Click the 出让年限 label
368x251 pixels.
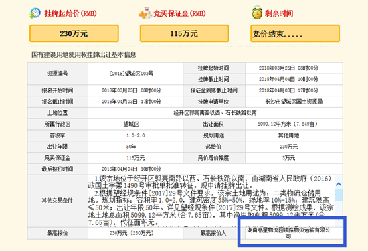tap(58, 147)
